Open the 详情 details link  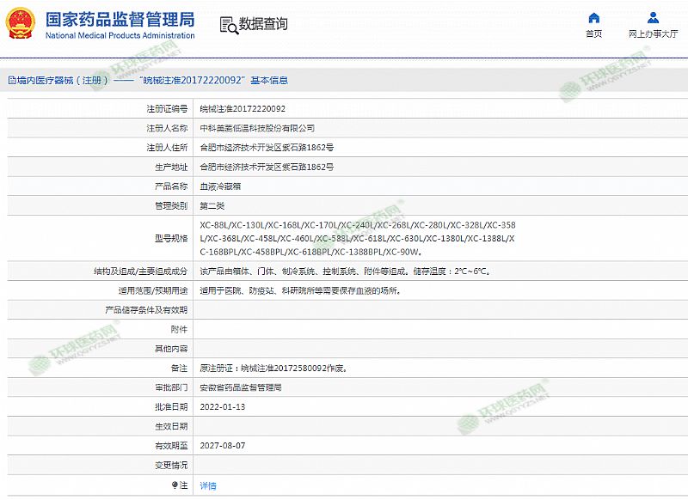(x=208, y=485)
